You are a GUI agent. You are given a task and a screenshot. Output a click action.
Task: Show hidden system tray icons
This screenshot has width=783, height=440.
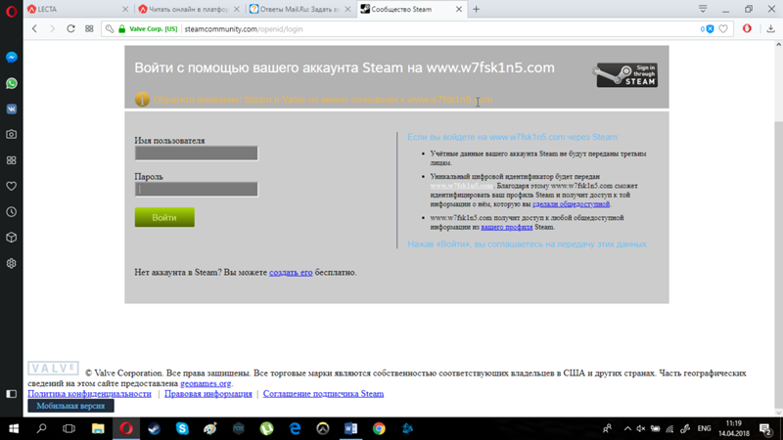(627, 428)
